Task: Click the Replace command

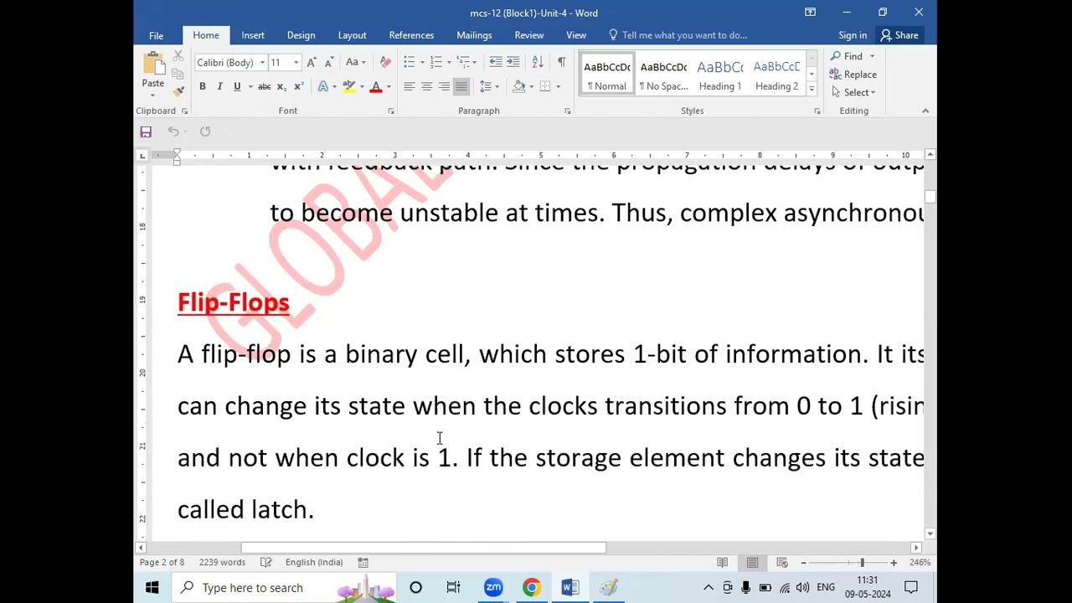Action: point(853,75)
